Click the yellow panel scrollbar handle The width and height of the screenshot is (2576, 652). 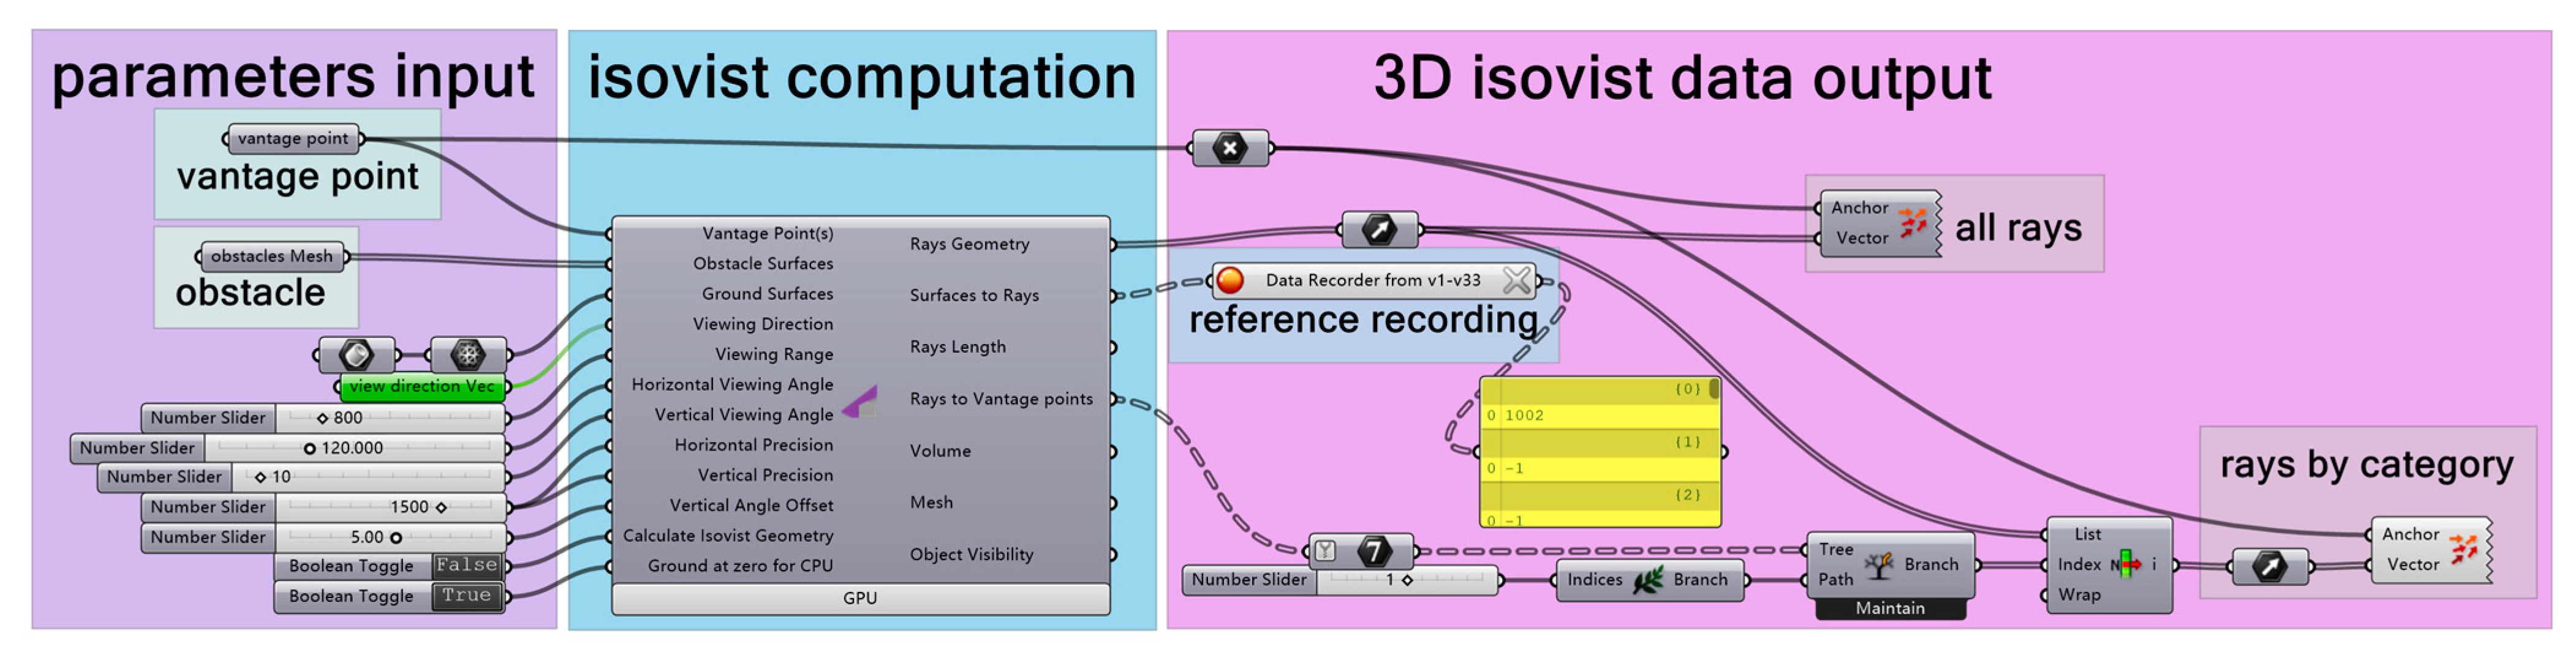tap(1714, 389)
